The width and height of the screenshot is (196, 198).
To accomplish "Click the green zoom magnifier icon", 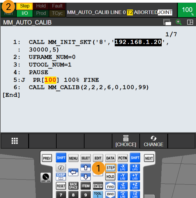I will tap(179, 22).
